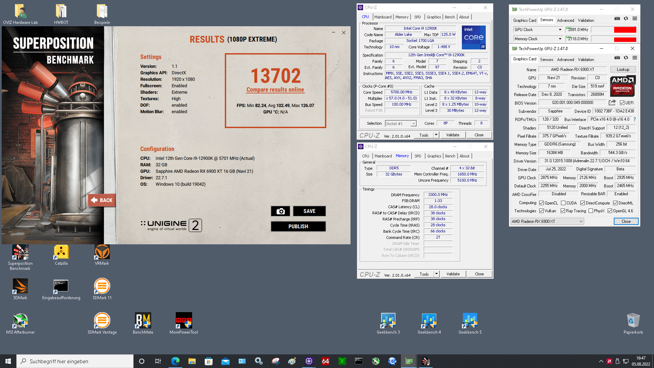Image resolution: width=654 pixels, height=368 pixels.
Task: Toggle the OpenCL checkbox
Action: click(x=541, y=203)
